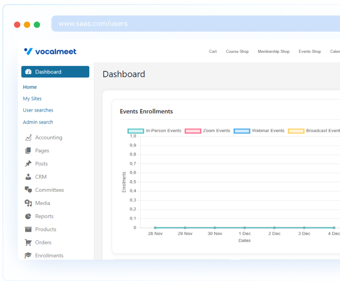Screen dimensions: 340x281
Task: Click the CRM person icon
Action: 28,177
